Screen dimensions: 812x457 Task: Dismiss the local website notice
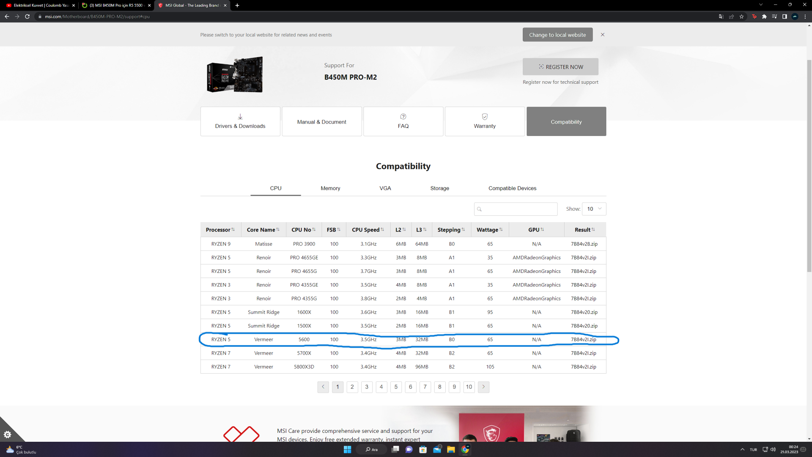point(603,35)
